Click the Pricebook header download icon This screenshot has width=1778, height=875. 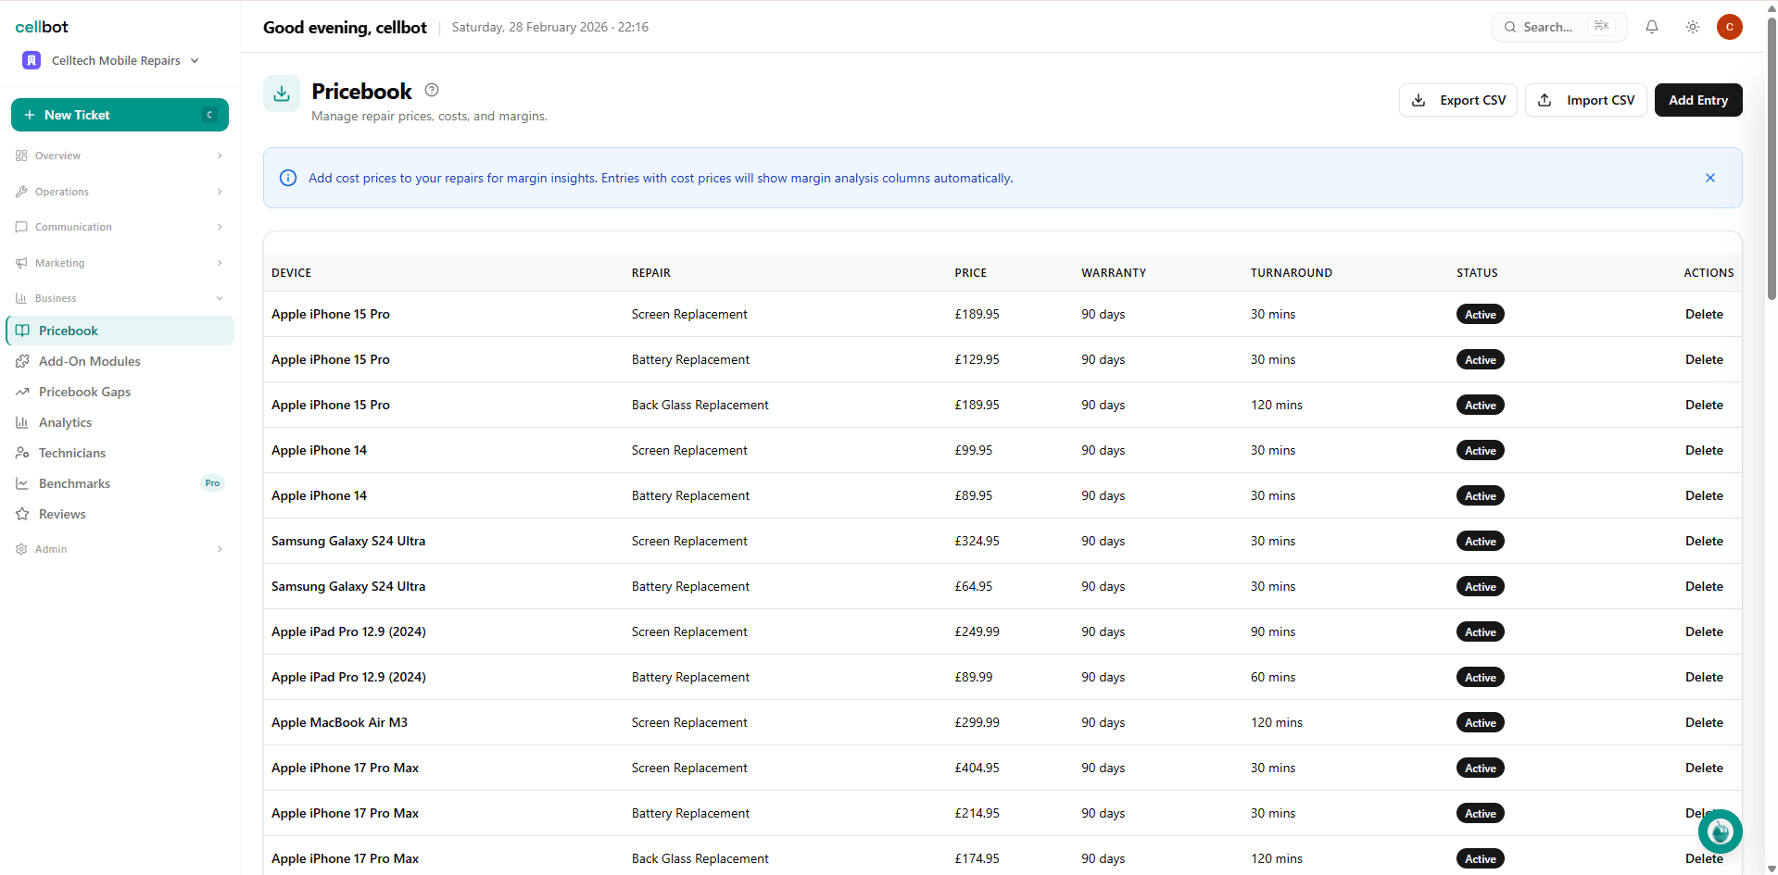click(282, 94)
